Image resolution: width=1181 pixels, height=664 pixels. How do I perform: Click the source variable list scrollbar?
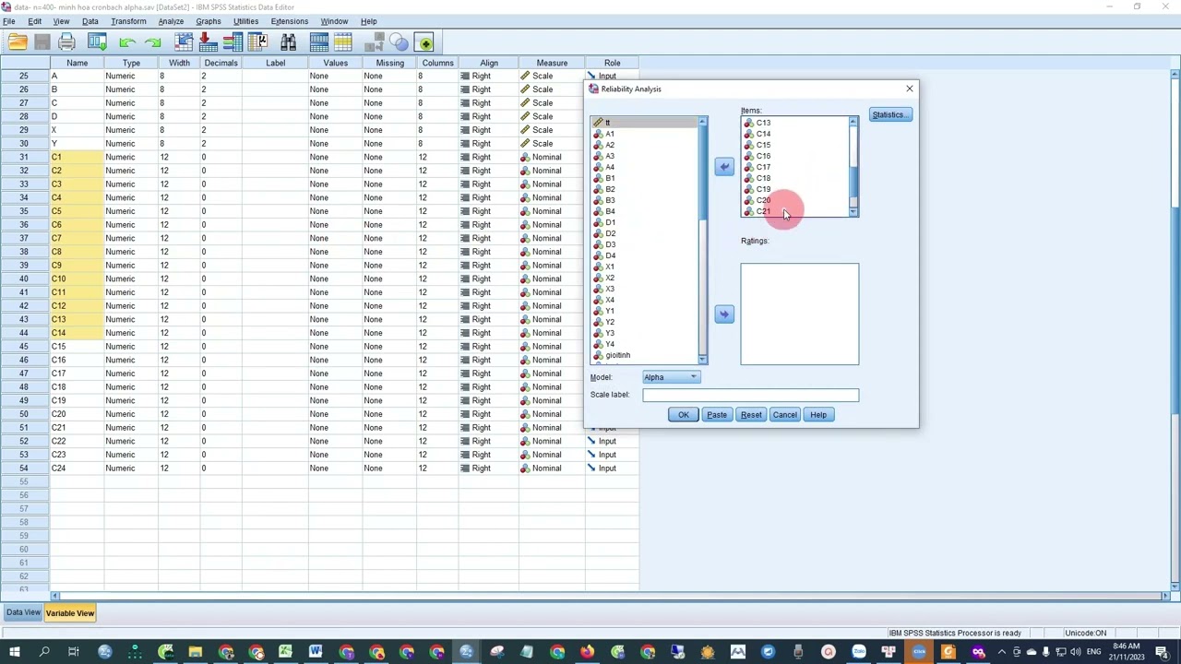(x=703, y=241)
